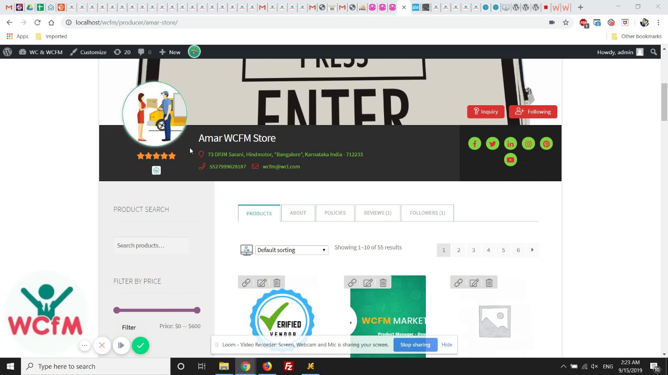This screenshot has height=375, width=668.
Task: Go to page 2 of products
Action: (459, 250)
